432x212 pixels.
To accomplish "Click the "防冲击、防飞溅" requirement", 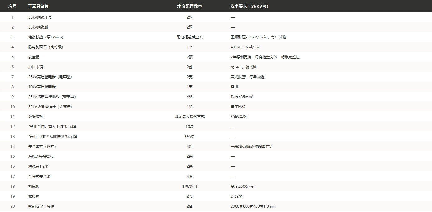I will click(244, 67).
